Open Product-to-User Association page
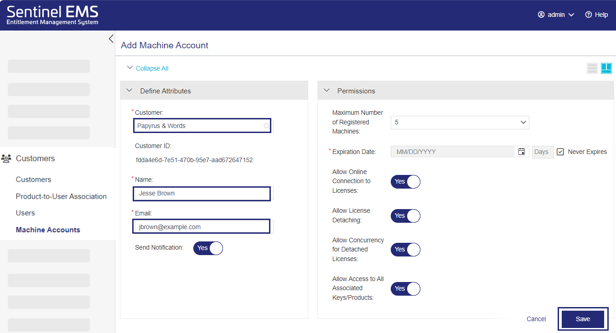 pos(61,196)
